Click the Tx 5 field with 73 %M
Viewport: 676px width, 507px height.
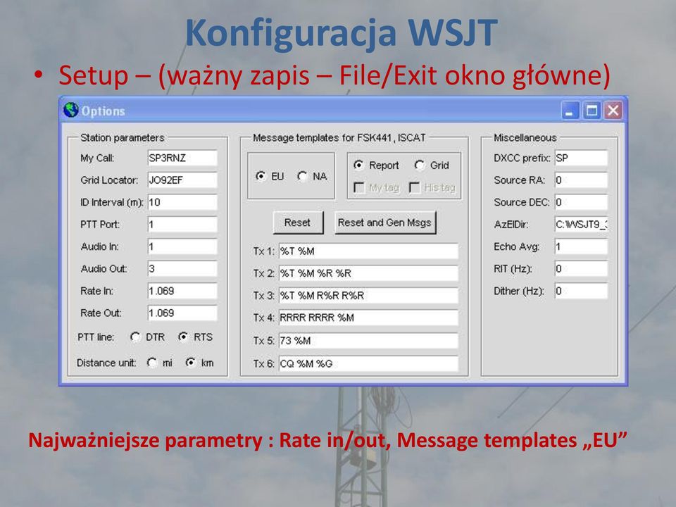coord(368,341)
